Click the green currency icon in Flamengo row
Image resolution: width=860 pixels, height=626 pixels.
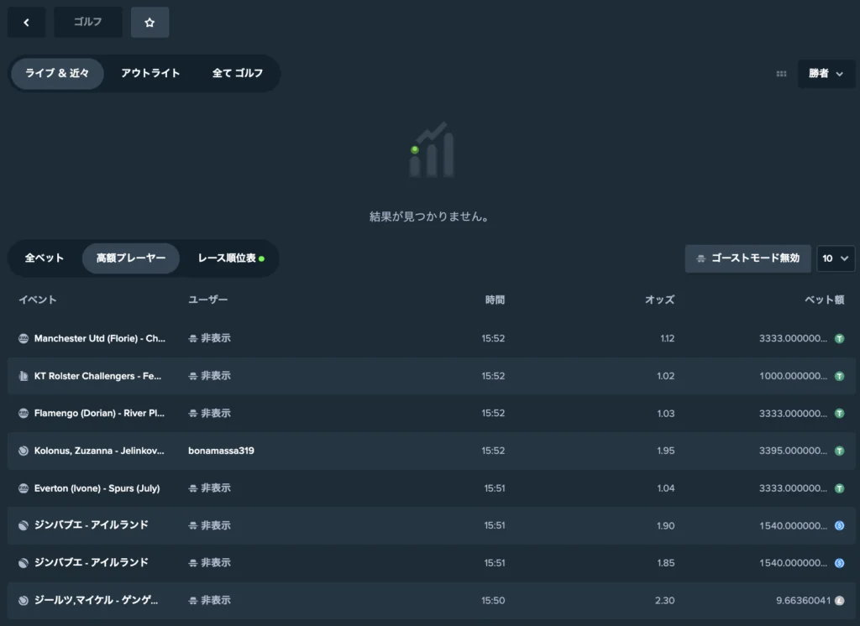[x=839, y=414]
